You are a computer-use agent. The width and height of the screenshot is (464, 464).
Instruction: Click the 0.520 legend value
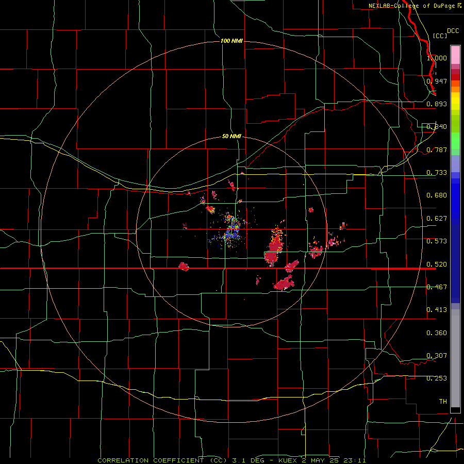pyautogui.click(x=437, y=264)
